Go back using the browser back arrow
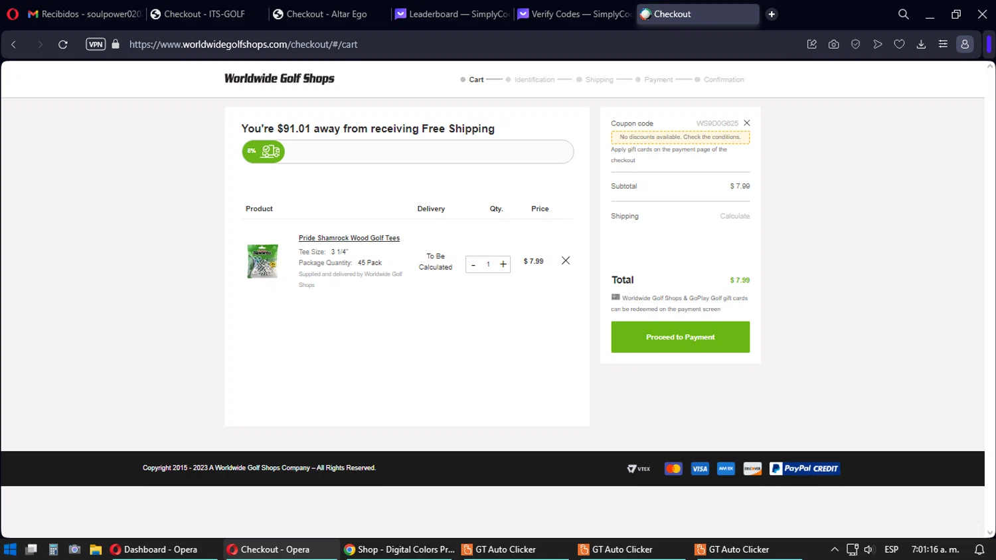Screen dimensions: 996x560 13,45
